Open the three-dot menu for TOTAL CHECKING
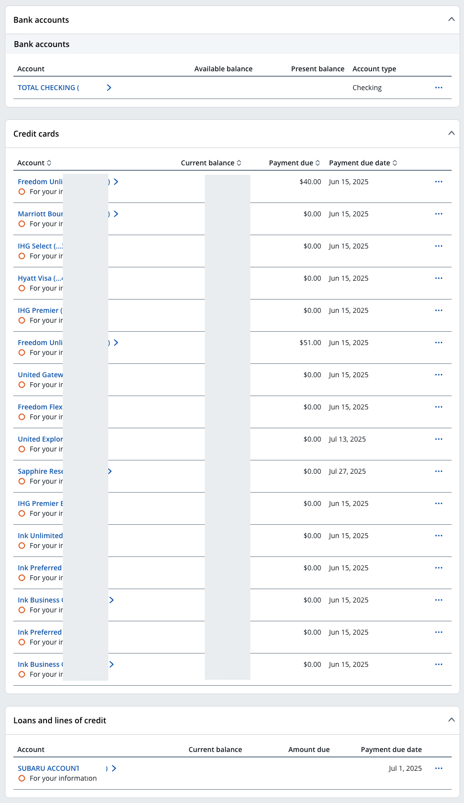 (x=438, y=88)
